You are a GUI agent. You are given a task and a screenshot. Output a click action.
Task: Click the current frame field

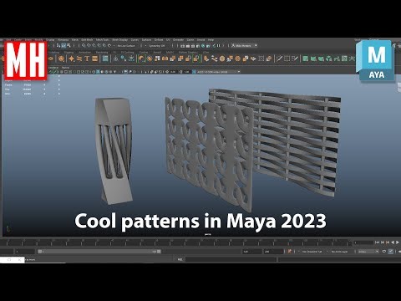pos(363,242)
